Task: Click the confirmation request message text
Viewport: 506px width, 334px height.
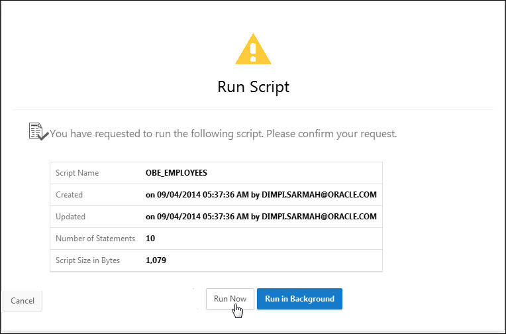Action: tap(223, 134)
